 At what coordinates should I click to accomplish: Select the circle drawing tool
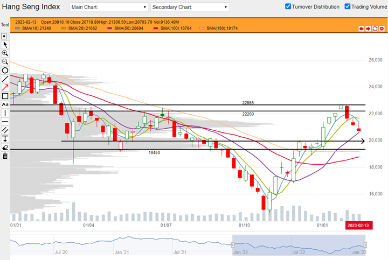(5, 71)
